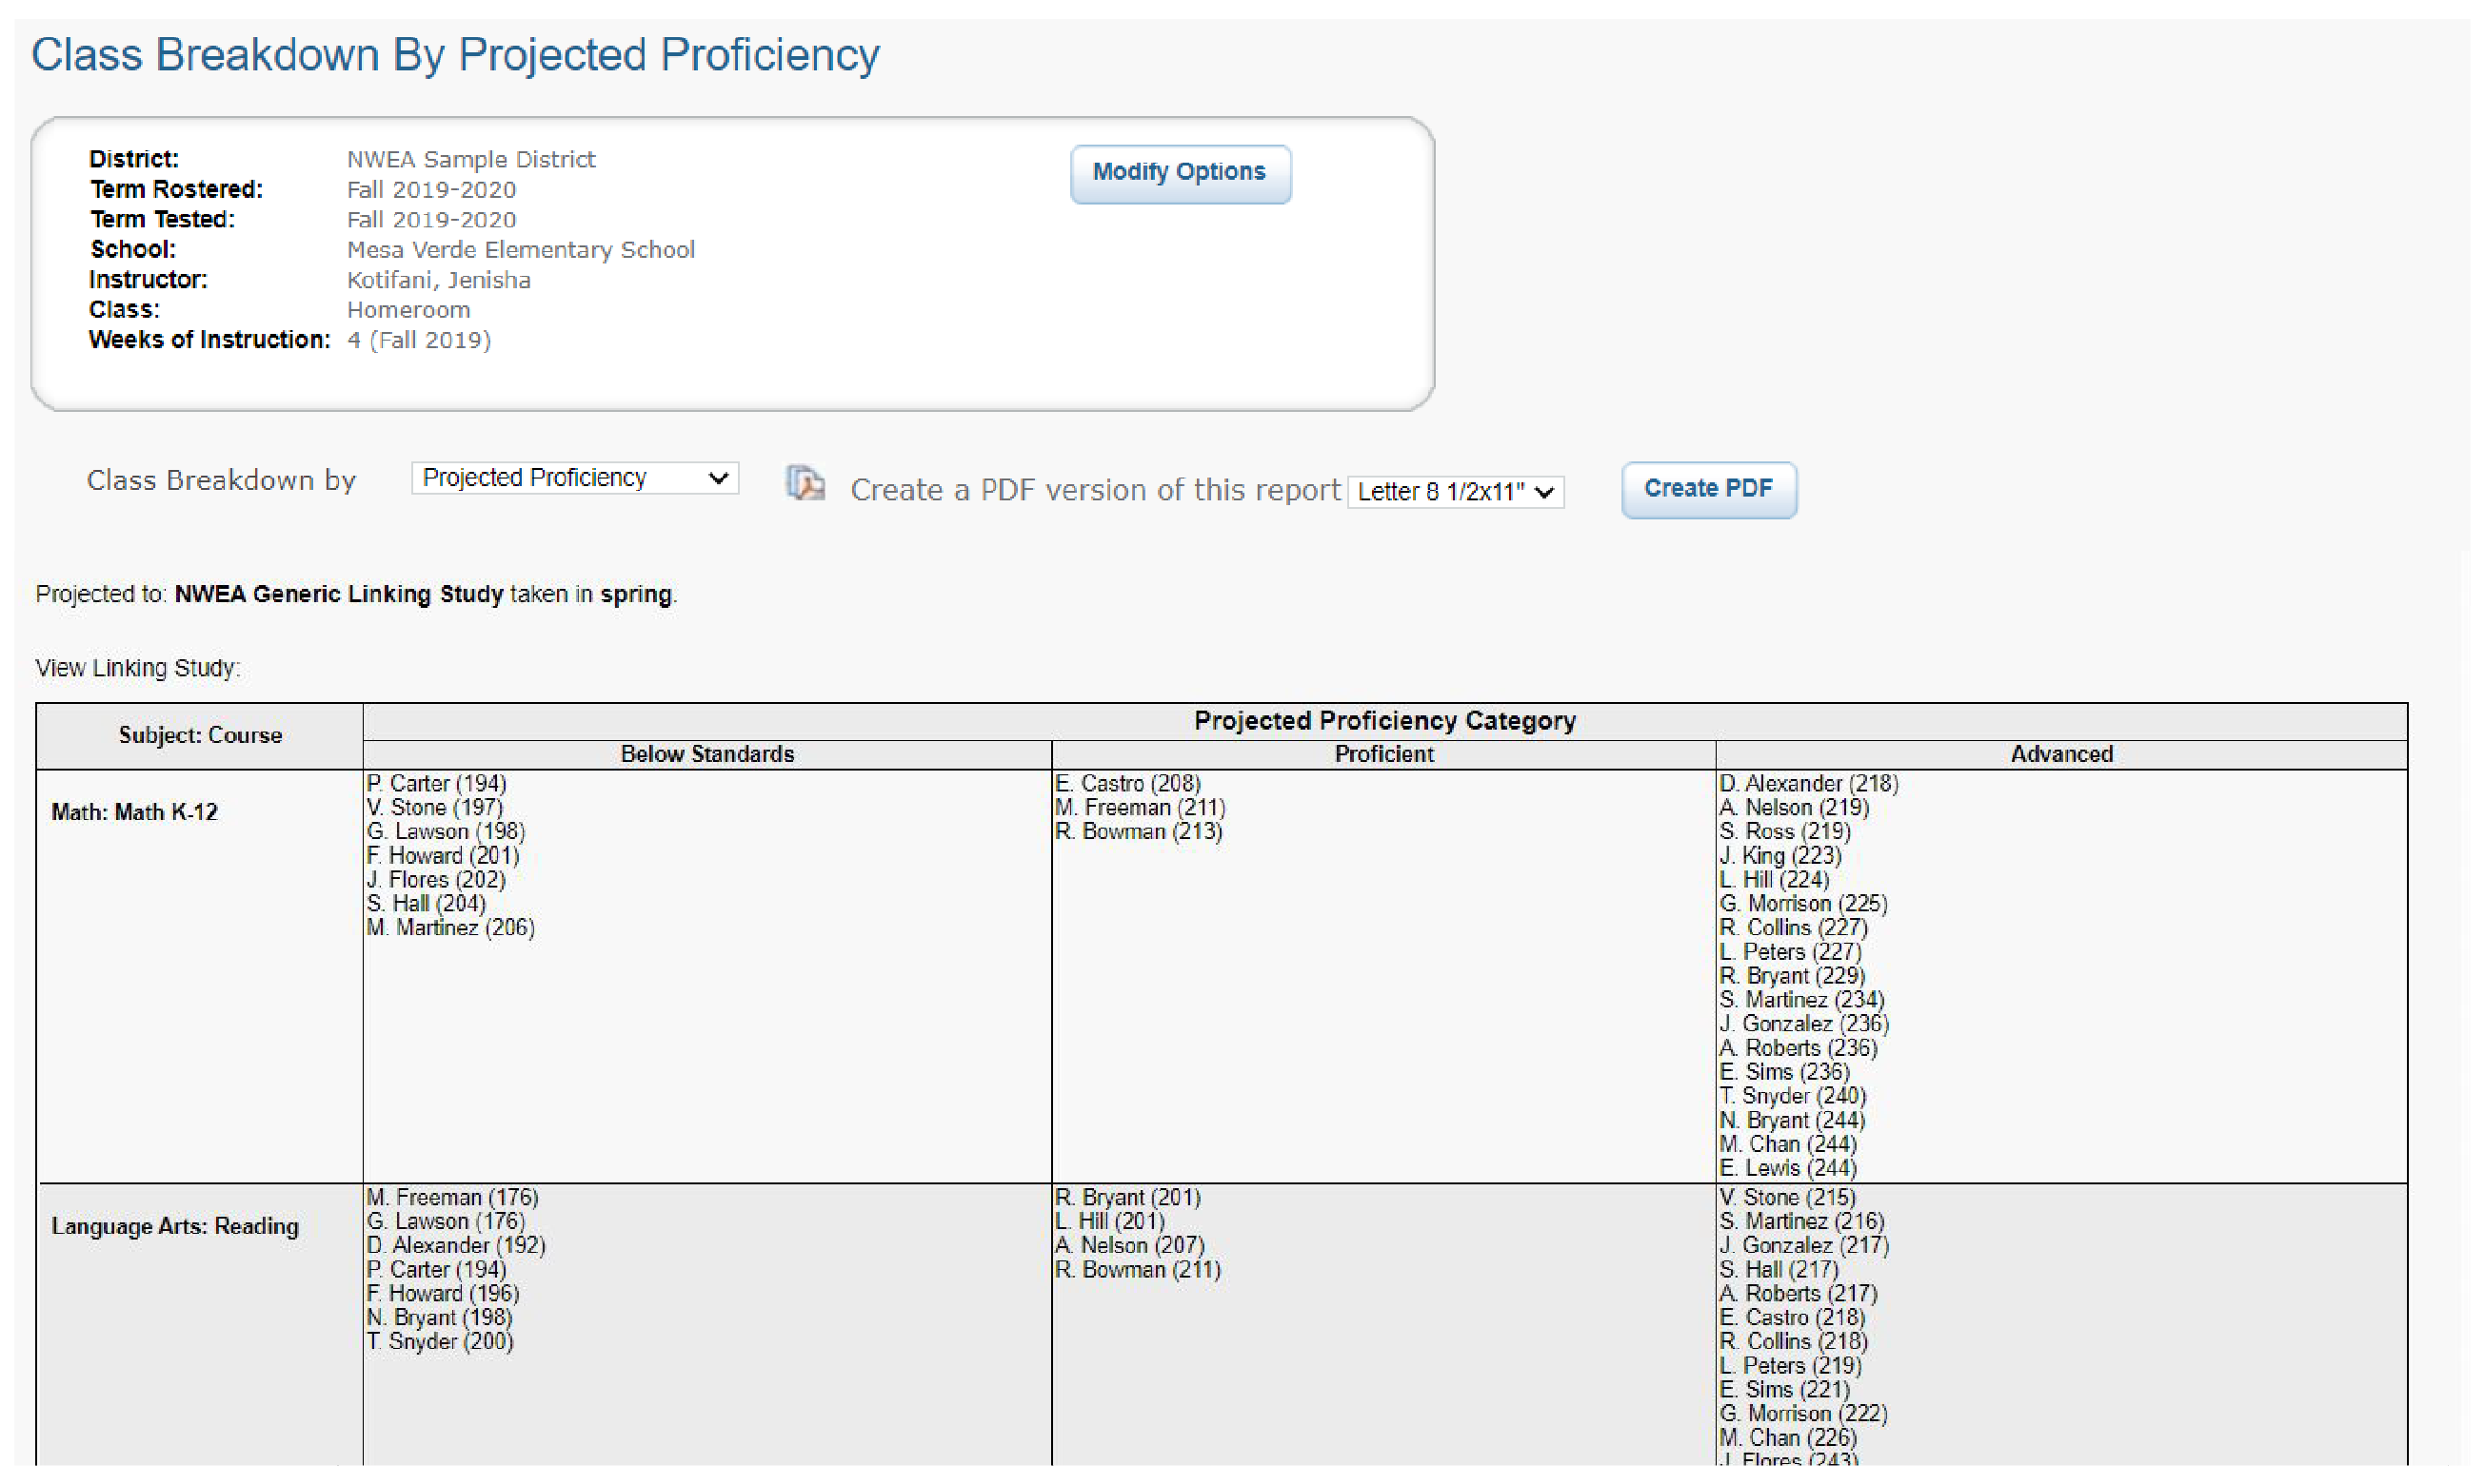Viewport: 2485px width, 1484px height.
Task: Open the paper size dropdown showing Letter 8 1/2x11
Action: pyautogui.click(x=1456, y=491)
